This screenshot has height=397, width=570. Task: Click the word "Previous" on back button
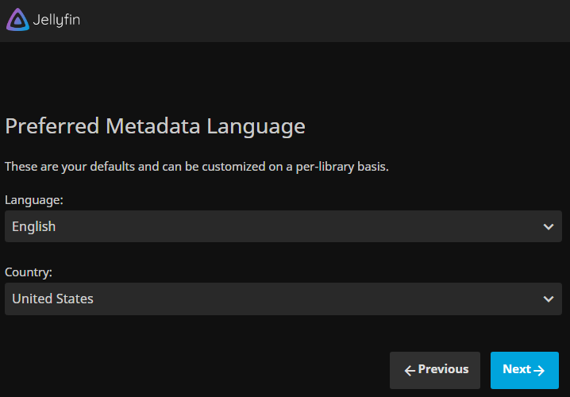pyautogui.click(x=443, y=369)
